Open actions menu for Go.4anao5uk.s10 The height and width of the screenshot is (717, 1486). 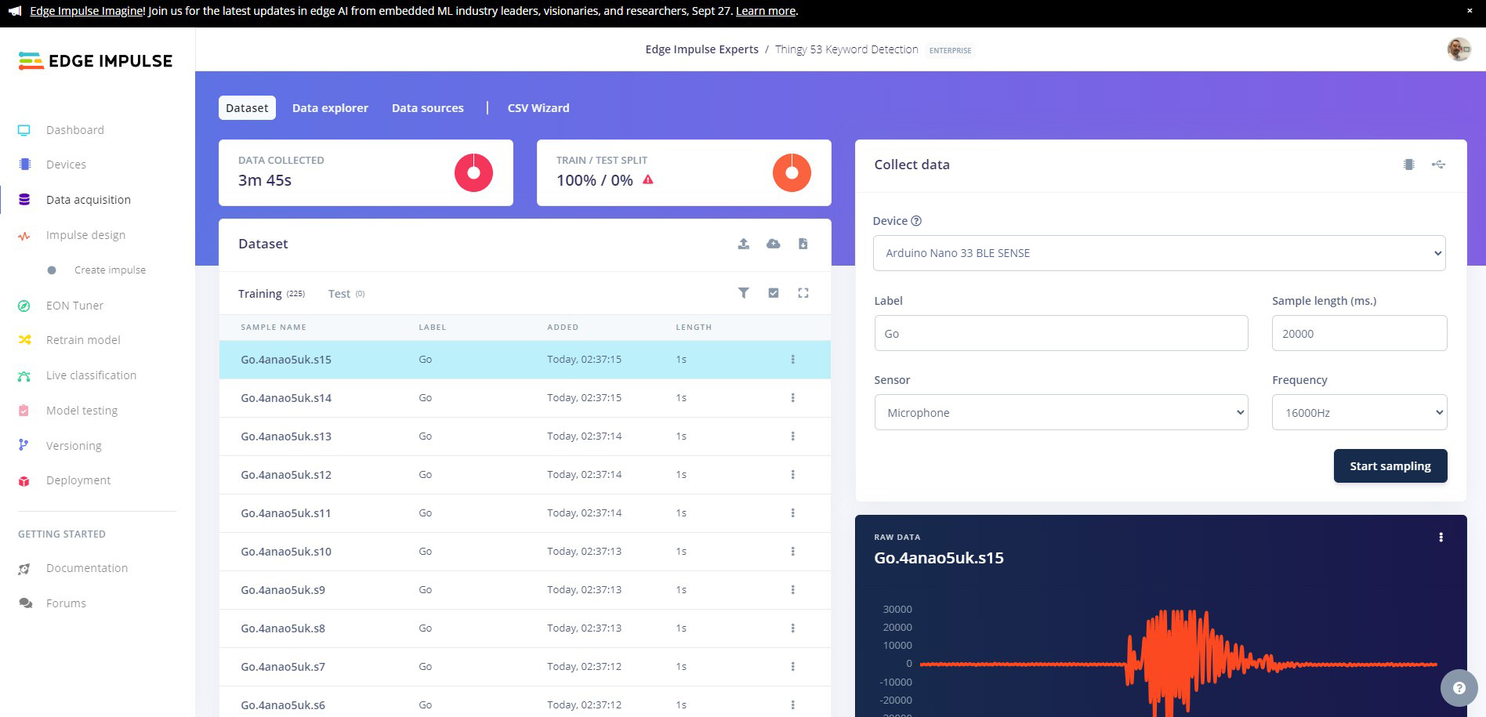click(x=793, y=552)
